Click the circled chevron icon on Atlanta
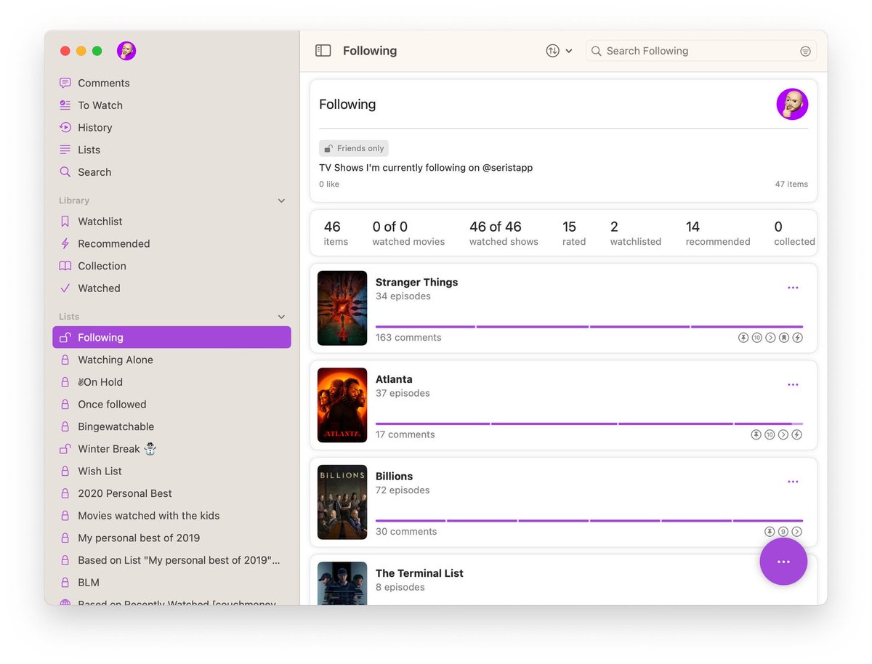The height and width of the screenshot is (664, 872). [x=783, y=434]
